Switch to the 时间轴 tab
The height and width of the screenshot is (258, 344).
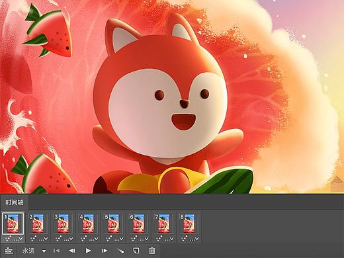15,202
